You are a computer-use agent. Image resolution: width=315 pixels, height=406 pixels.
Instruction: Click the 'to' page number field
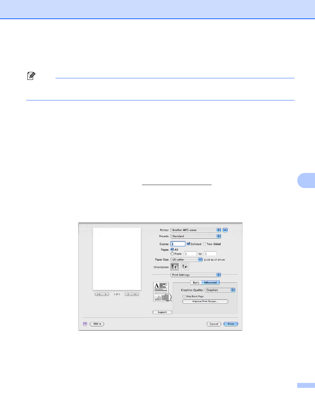pyautogui.click(x=210, y=254)
